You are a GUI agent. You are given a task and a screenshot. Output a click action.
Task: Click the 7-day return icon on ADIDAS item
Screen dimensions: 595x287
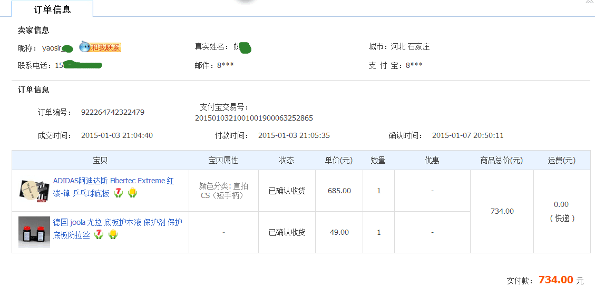(118, 193)
